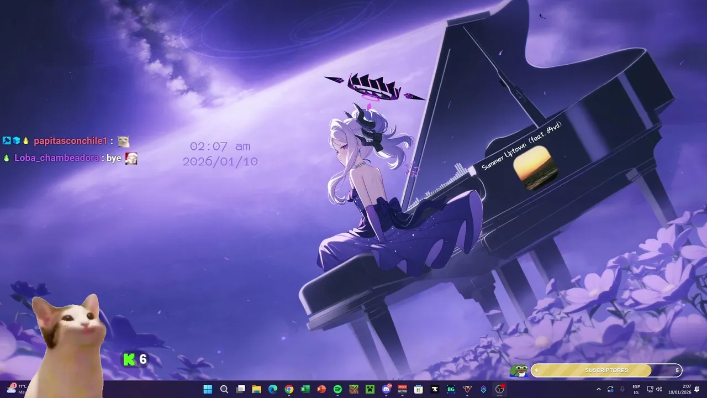
Task: Click the Santa hat emote after 'bye'
Action: click(x=131, y=158)
